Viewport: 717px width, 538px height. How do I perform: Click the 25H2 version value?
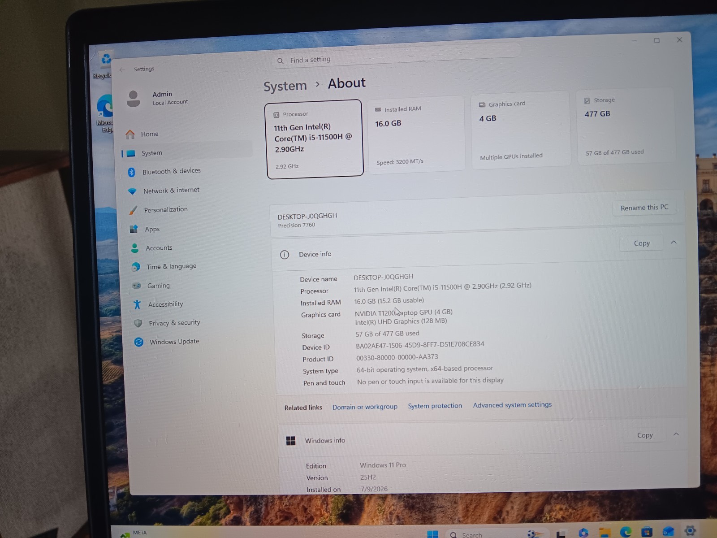[x=368, y=477]
